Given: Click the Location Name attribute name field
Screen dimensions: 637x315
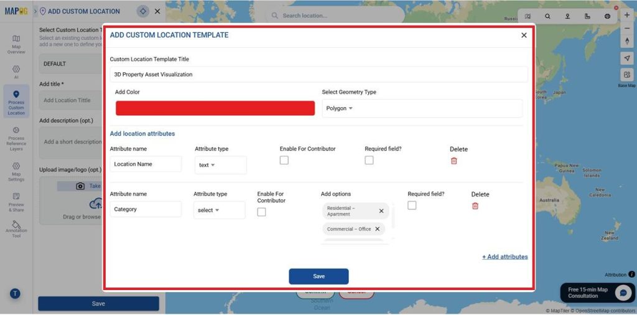Looking at the screenshot, I should 146,164.
